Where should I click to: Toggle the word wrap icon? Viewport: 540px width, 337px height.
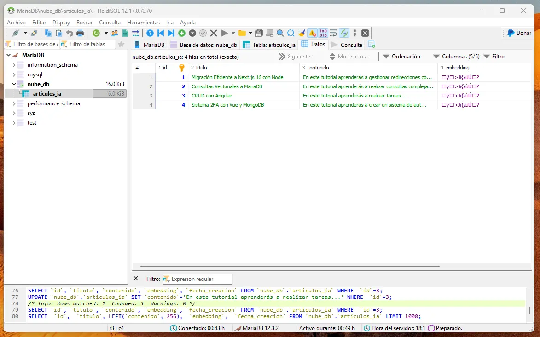pyautogui.click(x=333, y=33)
